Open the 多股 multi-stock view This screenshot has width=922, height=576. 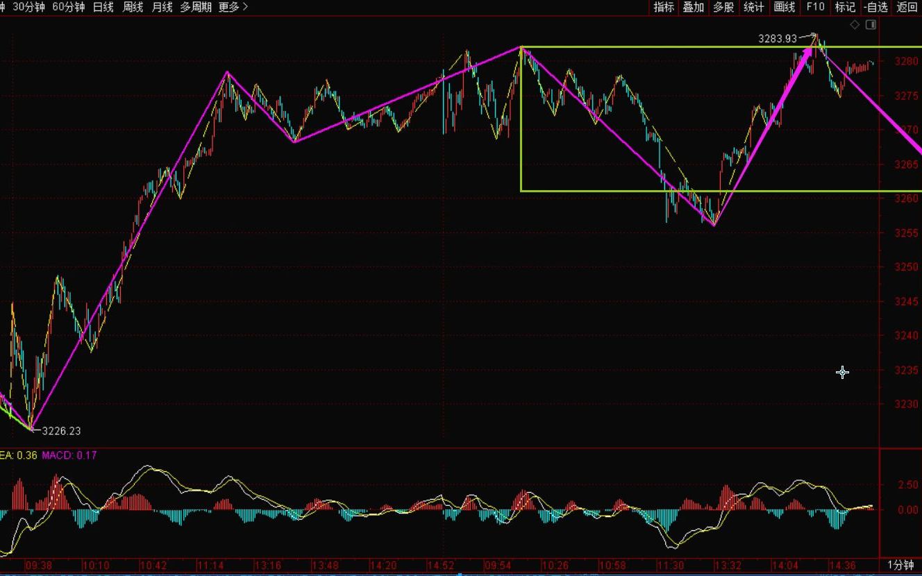[723, 7]
